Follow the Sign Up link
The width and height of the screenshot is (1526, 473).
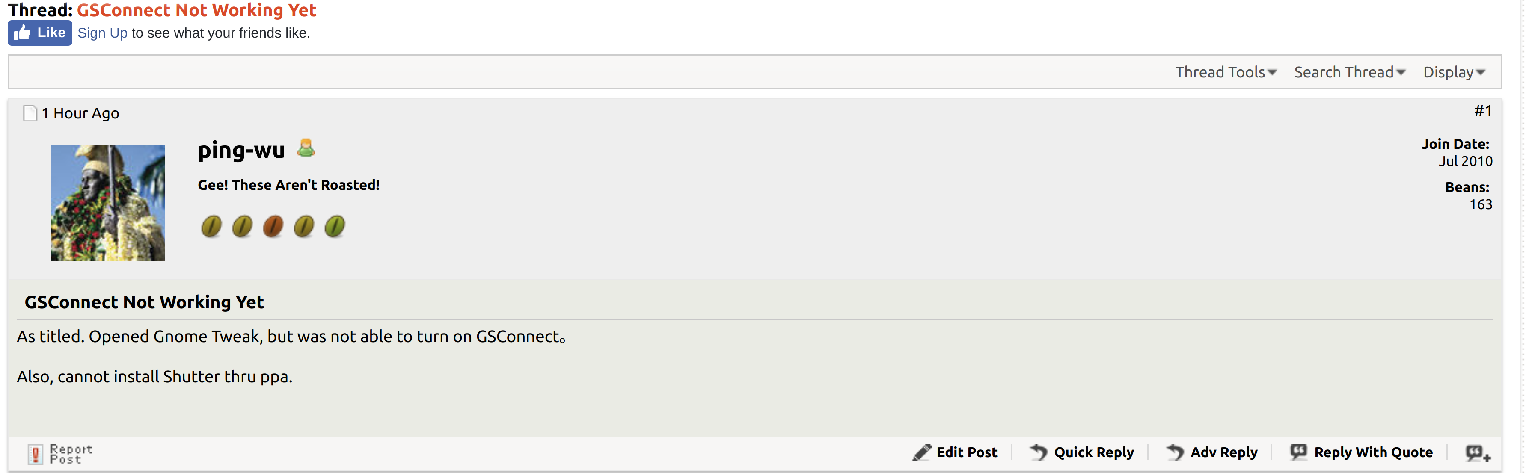(x=102, y=33)
